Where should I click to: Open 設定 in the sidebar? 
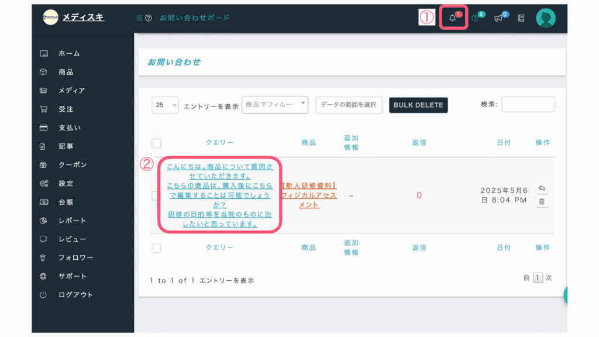click(66, 183)
